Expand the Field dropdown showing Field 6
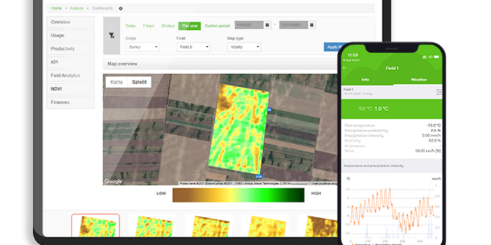The height and width of the screenshot is (245, 491). tap(193, 47)
